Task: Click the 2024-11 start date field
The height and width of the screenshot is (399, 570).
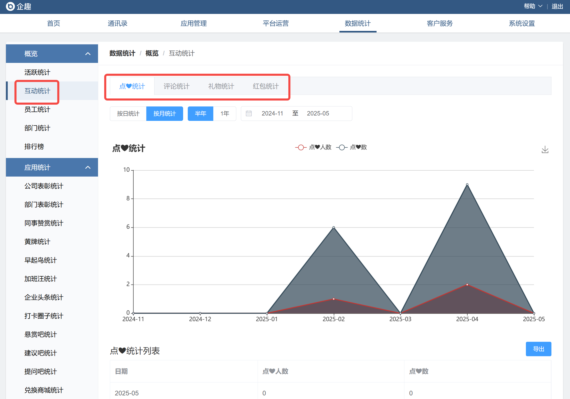Action: [272, 113]
